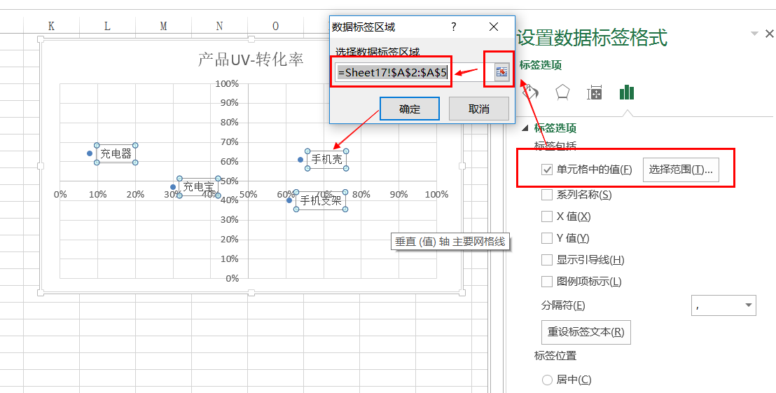Click the data point next to 手机支架

(289, 200)
